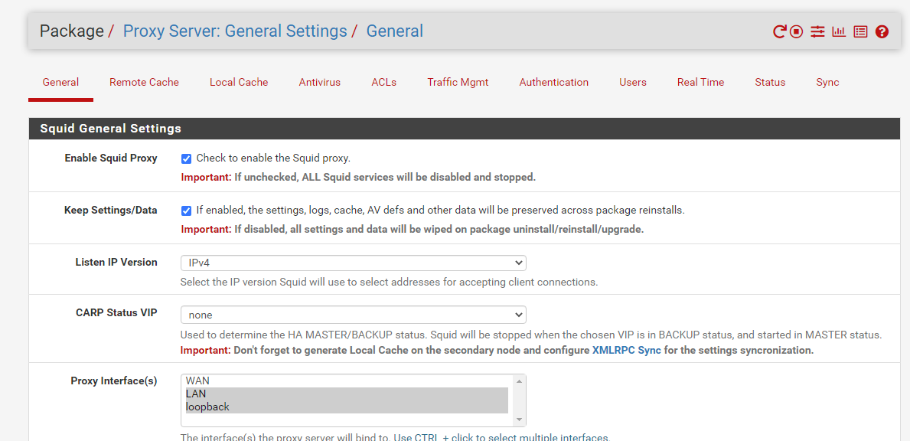
Task: Select WAN in the Proxy Interface list
Action: 347,381
